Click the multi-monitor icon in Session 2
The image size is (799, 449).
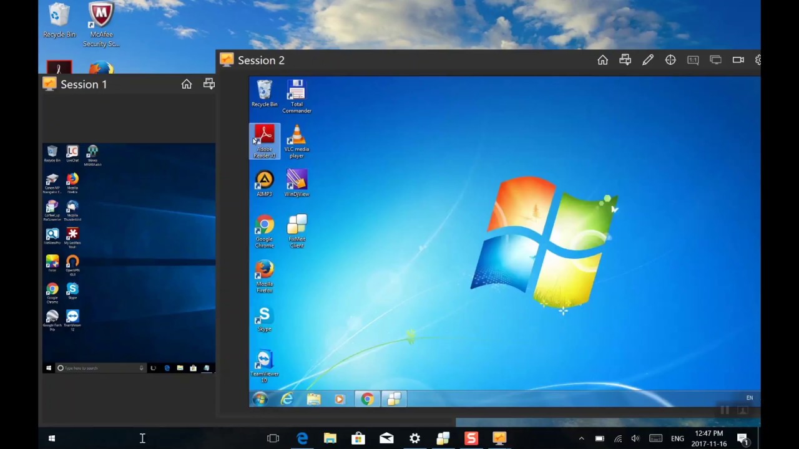pos(715,60)
